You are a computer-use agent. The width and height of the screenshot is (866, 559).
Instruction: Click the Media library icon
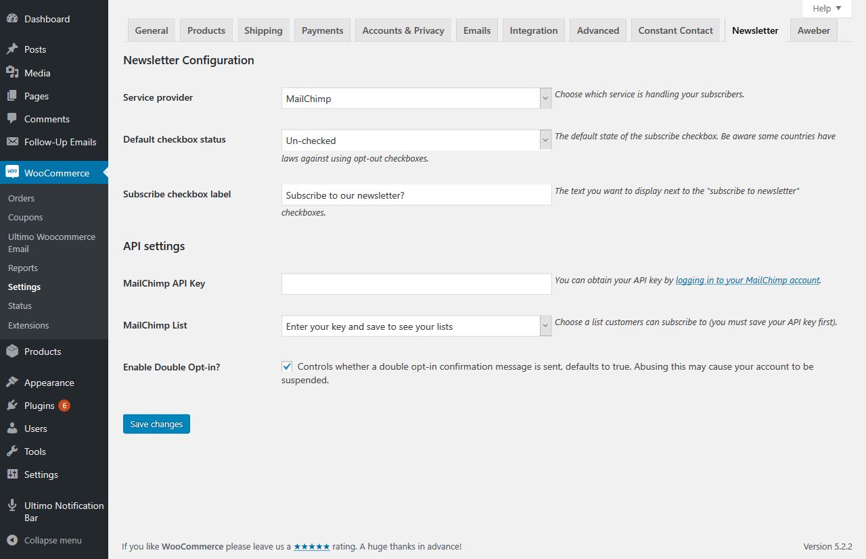[x=12, y=72]
